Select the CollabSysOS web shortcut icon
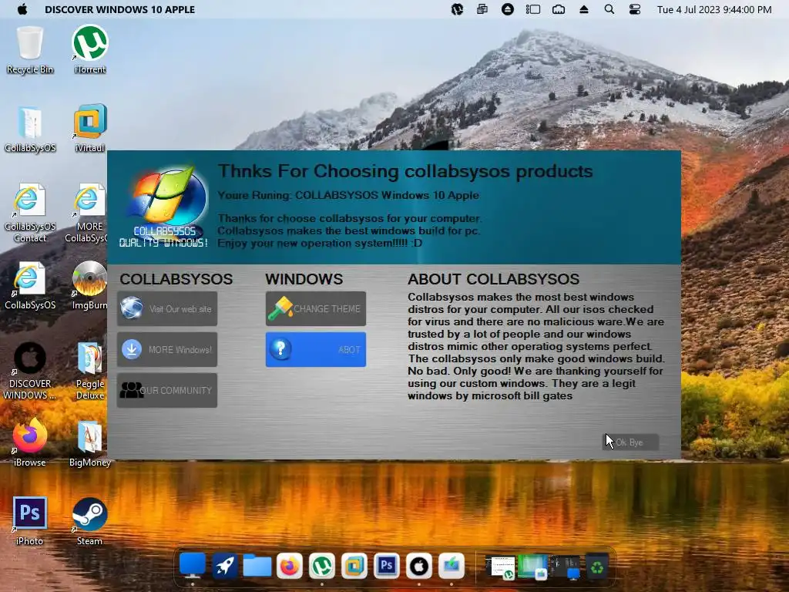This screenshot has height=592, width=789. (30, 286)
